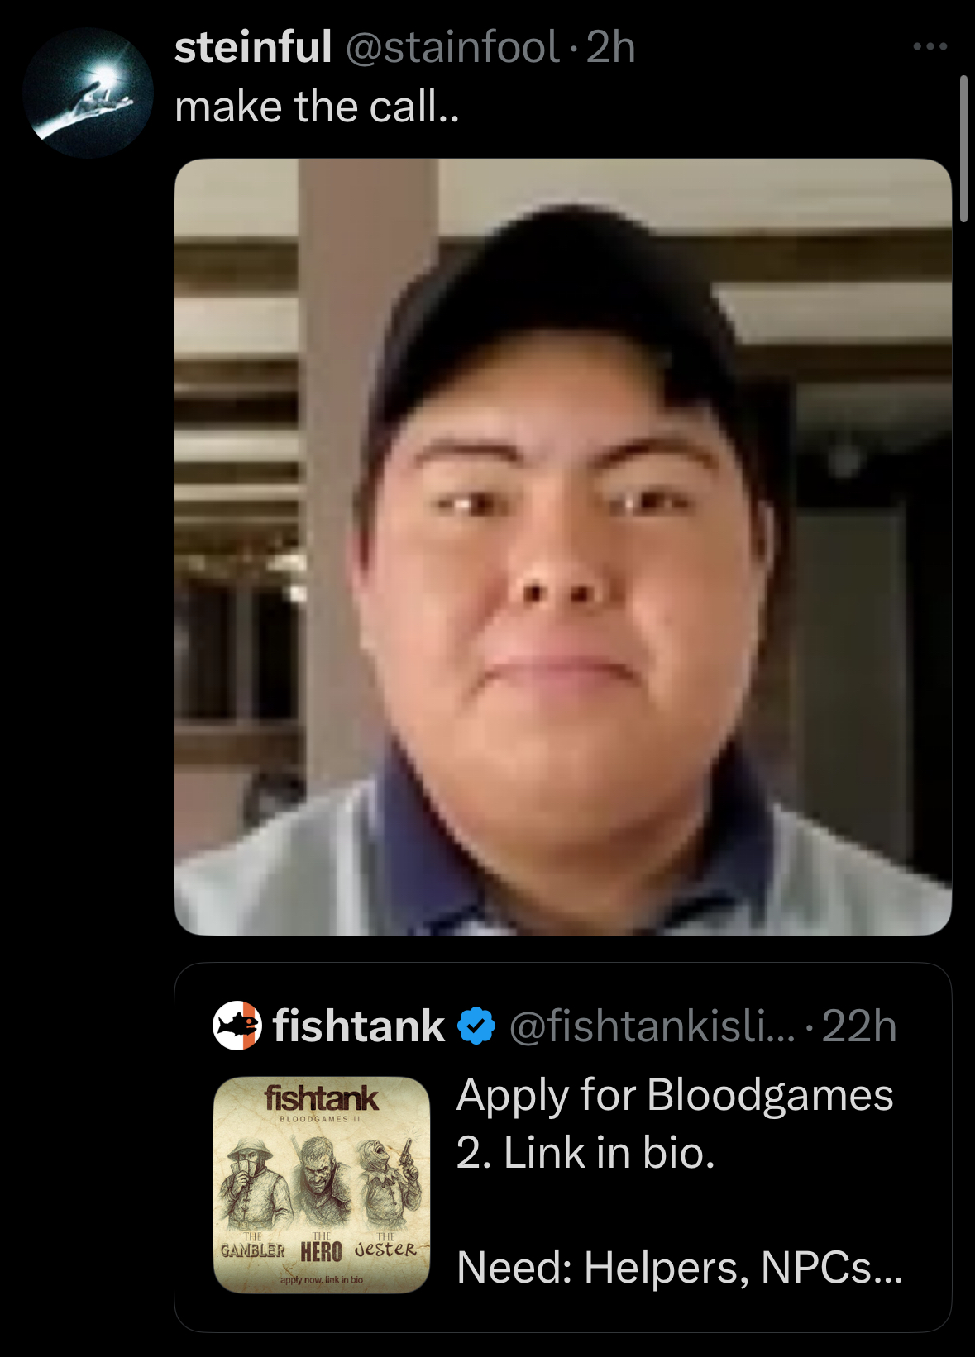The width and height of the screenshot is (975, 1357).
Task: Click the fishtank display name
Action: [x=359, y=1026]
